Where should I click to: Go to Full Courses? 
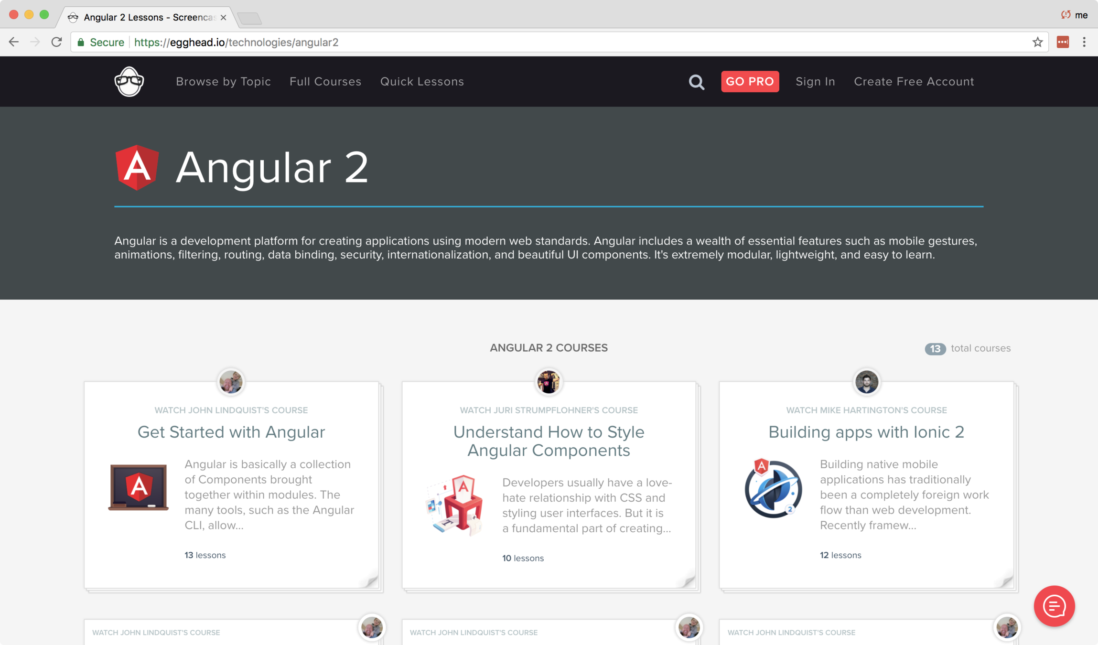pos(325,82)
